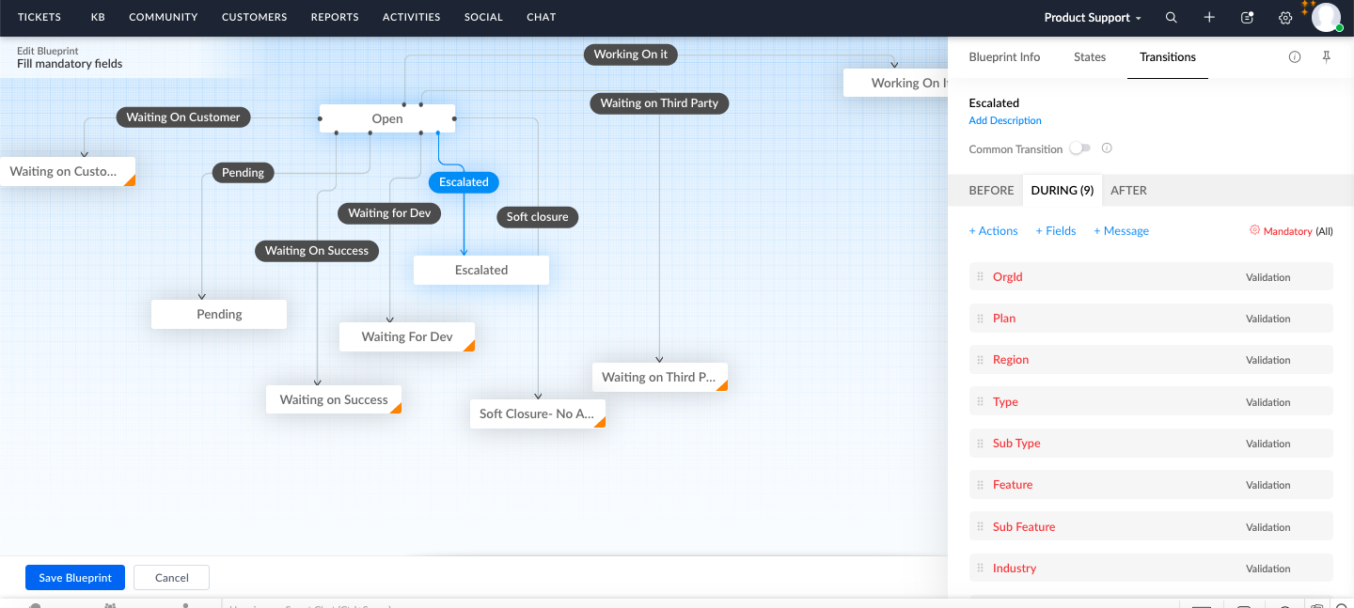This screenshot has height=608, width=1354.
Task: Select the Pending state node
Action: pyautogui.click(x=219, y=314)
